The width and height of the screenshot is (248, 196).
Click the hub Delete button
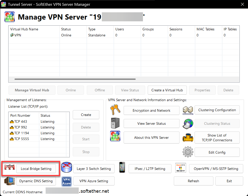(x=228, y=90)
